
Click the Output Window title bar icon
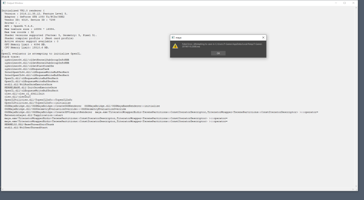(x=3, y=3)
